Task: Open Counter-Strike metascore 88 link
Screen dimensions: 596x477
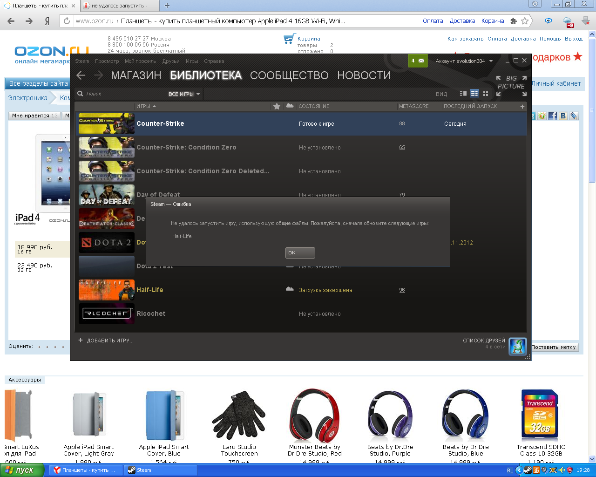Action: coord(402,124)
